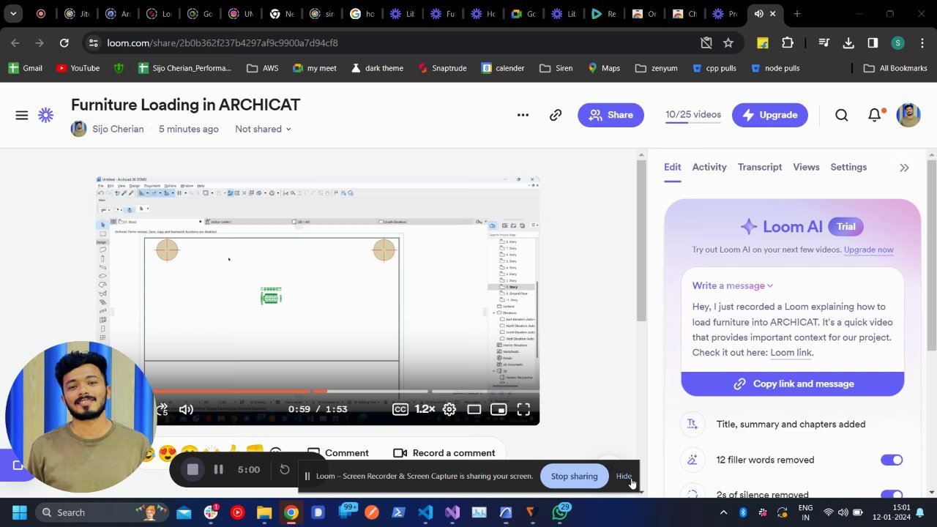Viewport: 937px width, 527px height.
Task: Click the purple Share button
Action: 611,115
